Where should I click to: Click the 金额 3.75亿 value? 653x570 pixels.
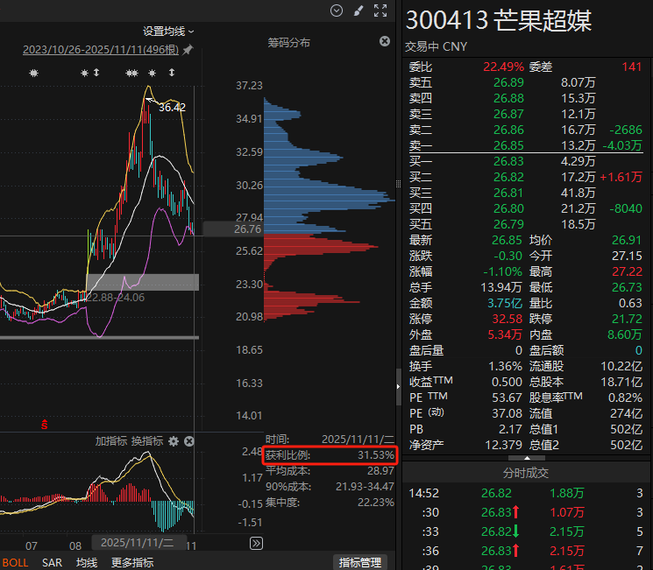pos(505,303)
